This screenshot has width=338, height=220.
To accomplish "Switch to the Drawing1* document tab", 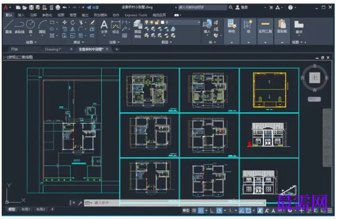I will (53, 49).
